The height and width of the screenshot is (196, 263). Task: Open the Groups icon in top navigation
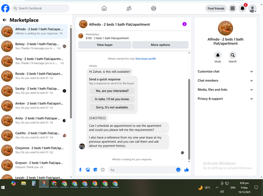click(154, 8)
